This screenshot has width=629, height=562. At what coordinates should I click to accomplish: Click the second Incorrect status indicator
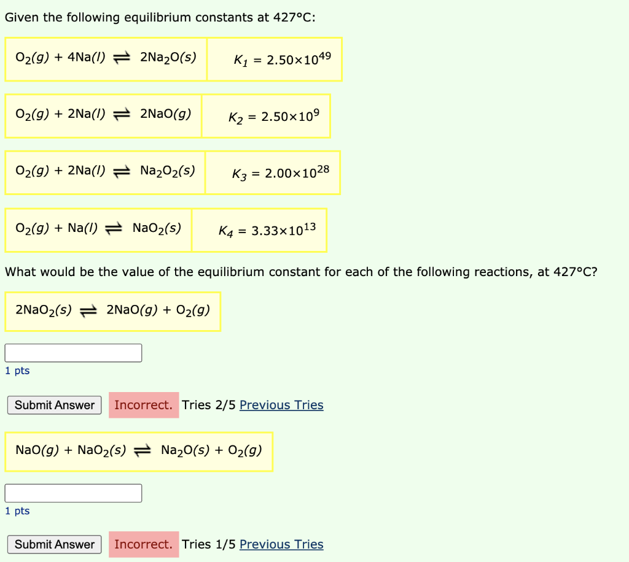coord(144,544)
